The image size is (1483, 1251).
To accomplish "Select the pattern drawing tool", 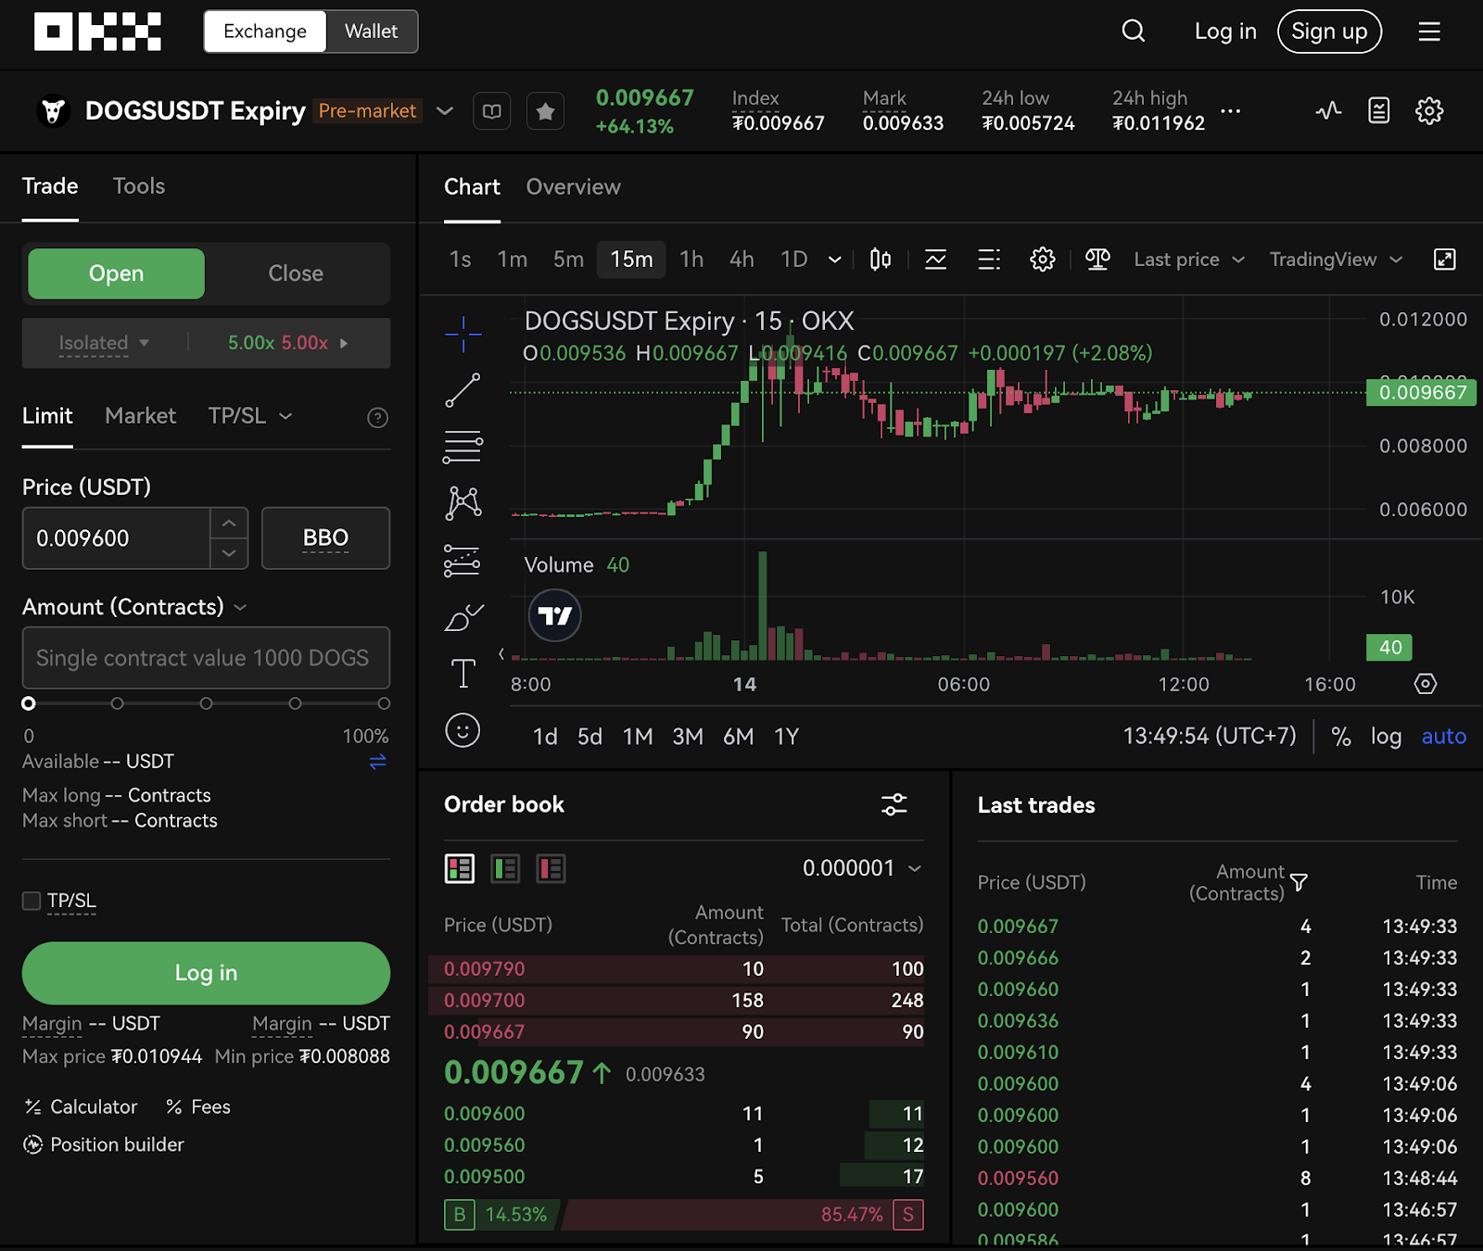I will point(463,503).
